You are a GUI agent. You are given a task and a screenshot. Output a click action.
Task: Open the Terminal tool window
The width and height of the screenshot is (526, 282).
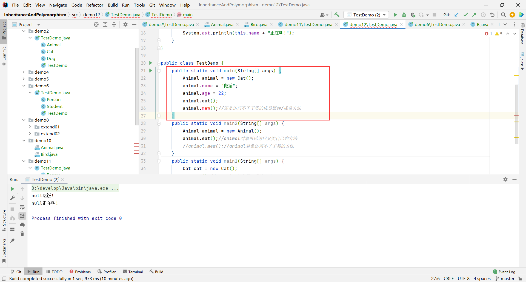133,272
